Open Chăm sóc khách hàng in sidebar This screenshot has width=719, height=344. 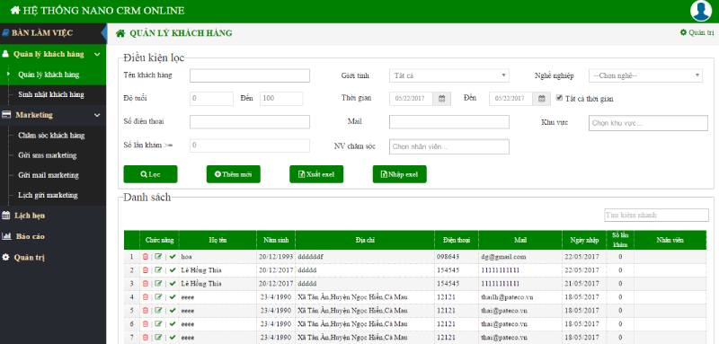[x=51, y=136]
